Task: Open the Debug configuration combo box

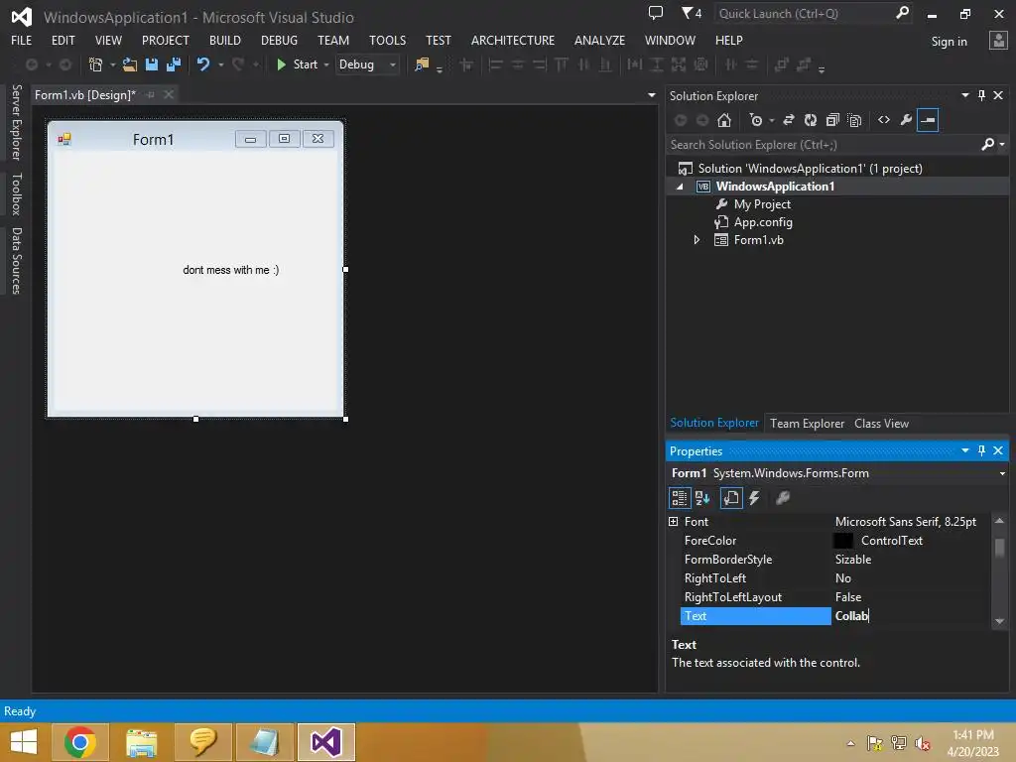Action: click(367, 64)
